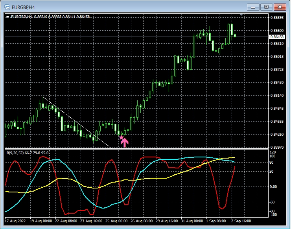
Task: Click the pink star marker on chart
Action: point(121,137)
